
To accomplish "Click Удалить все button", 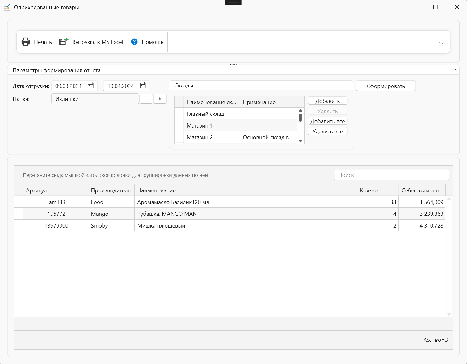I will pyautogui.click(x=328, y=131).
